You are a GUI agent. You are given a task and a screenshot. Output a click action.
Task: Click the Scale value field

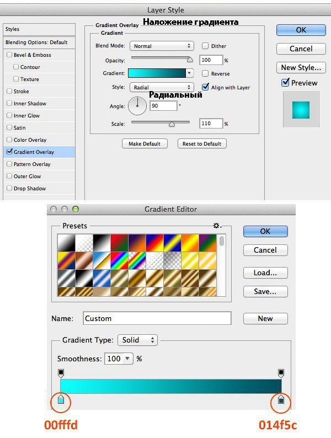coord(211,124)
